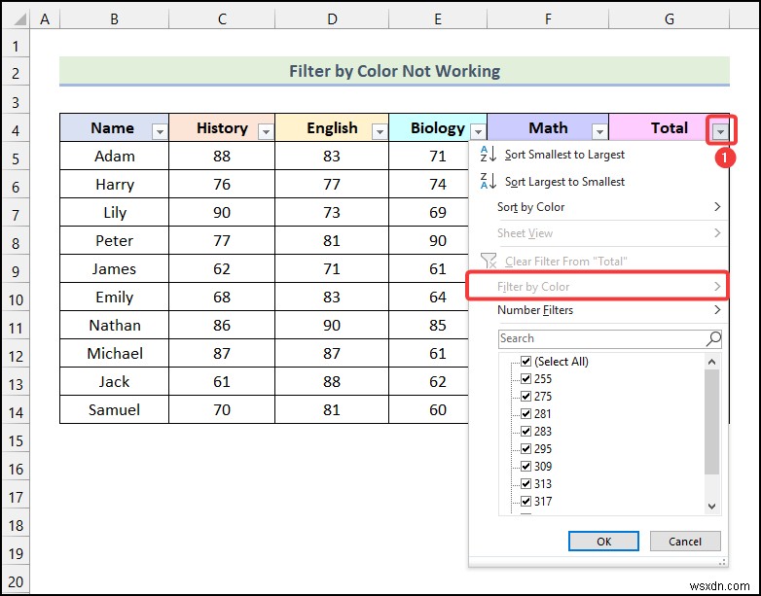Viewport: 761px width, 596px height.
Task: Uncheck the 283 value checkbox
Action: click(x=525, y=431)
